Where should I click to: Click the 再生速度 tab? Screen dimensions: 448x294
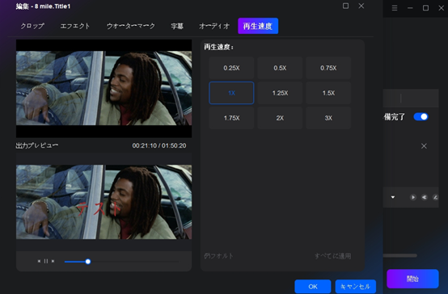coord(258,26)
